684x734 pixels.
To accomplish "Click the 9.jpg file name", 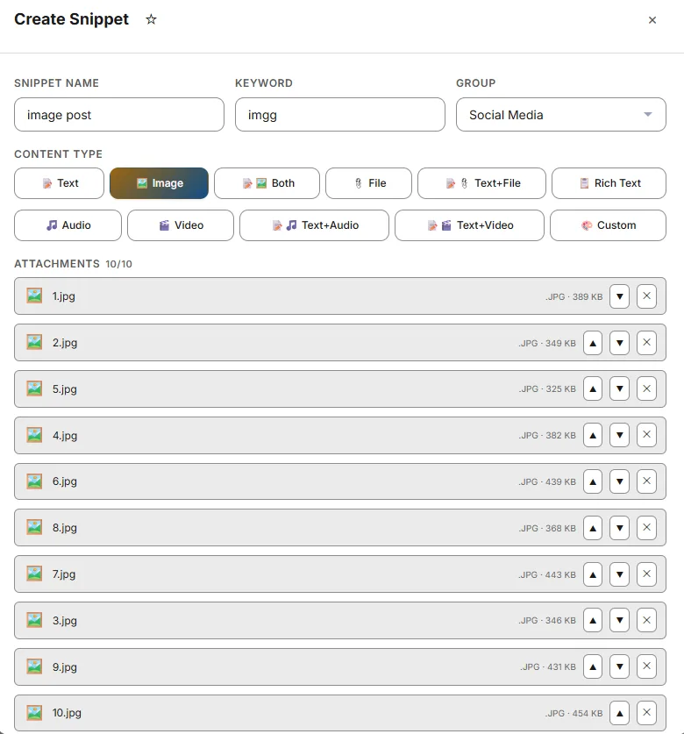I will [65, 667].
